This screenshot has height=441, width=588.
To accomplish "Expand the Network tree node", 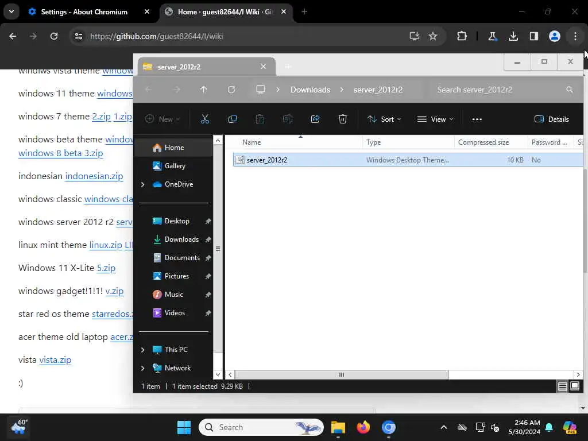I will 142,368.
